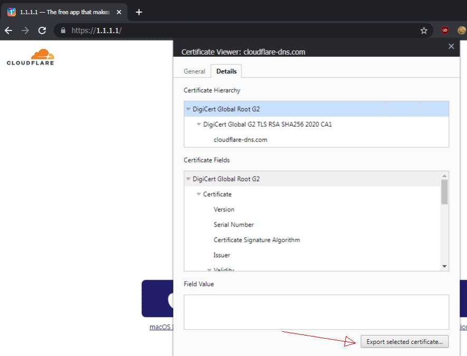Select DigiCert Global Root G2 fields row
The image size is (467, 356).
click(x=312, y=179)
